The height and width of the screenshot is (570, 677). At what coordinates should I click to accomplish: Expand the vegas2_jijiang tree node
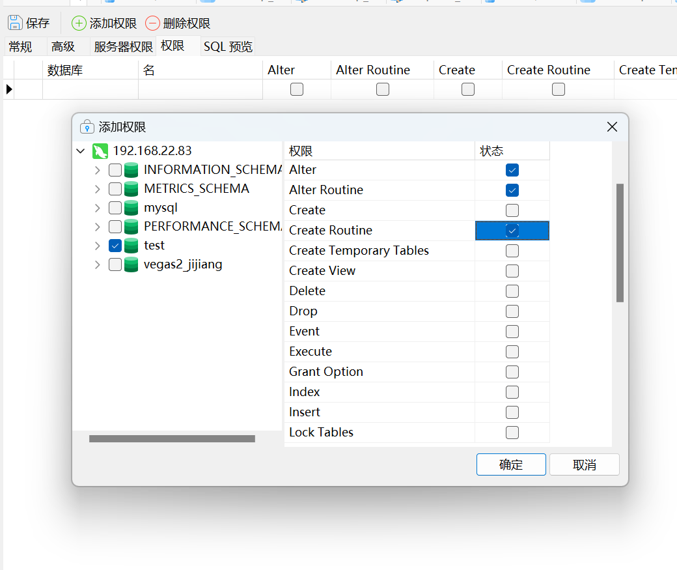98,264
